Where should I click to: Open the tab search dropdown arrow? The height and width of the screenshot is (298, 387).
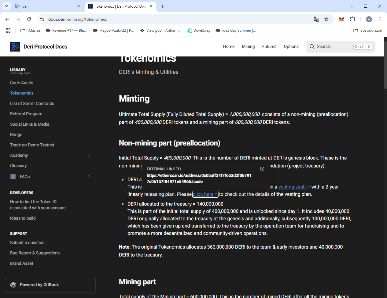point(6,6)
